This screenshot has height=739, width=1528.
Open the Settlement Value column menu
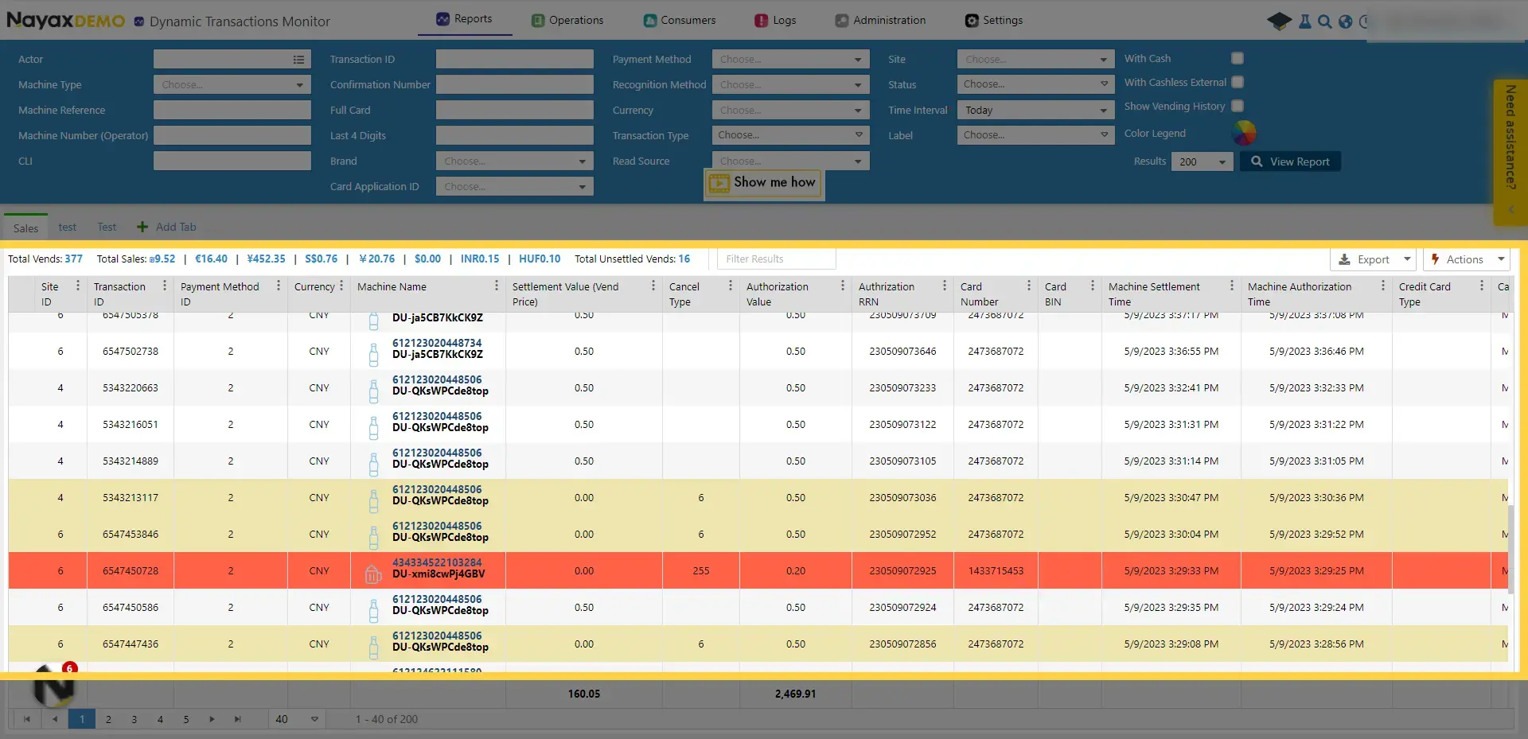click(x=653, y=286)
